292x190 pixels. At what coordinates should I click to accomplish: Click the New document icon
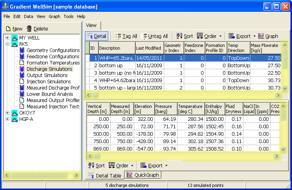coord(8,29)
